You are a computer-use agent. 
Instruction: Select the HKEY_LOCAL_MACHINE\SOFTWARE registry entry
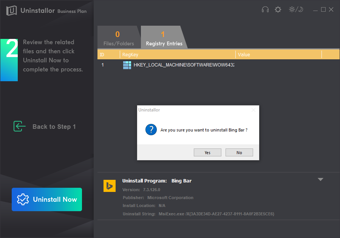click(184, 65)
